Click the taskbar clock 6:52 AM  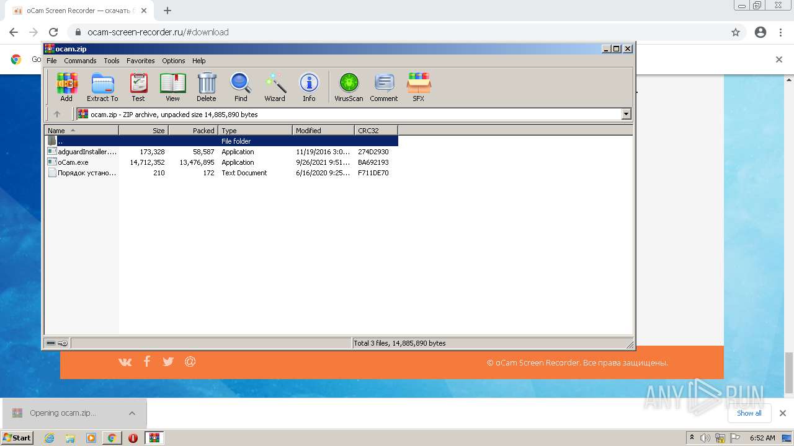coord(762,438)
